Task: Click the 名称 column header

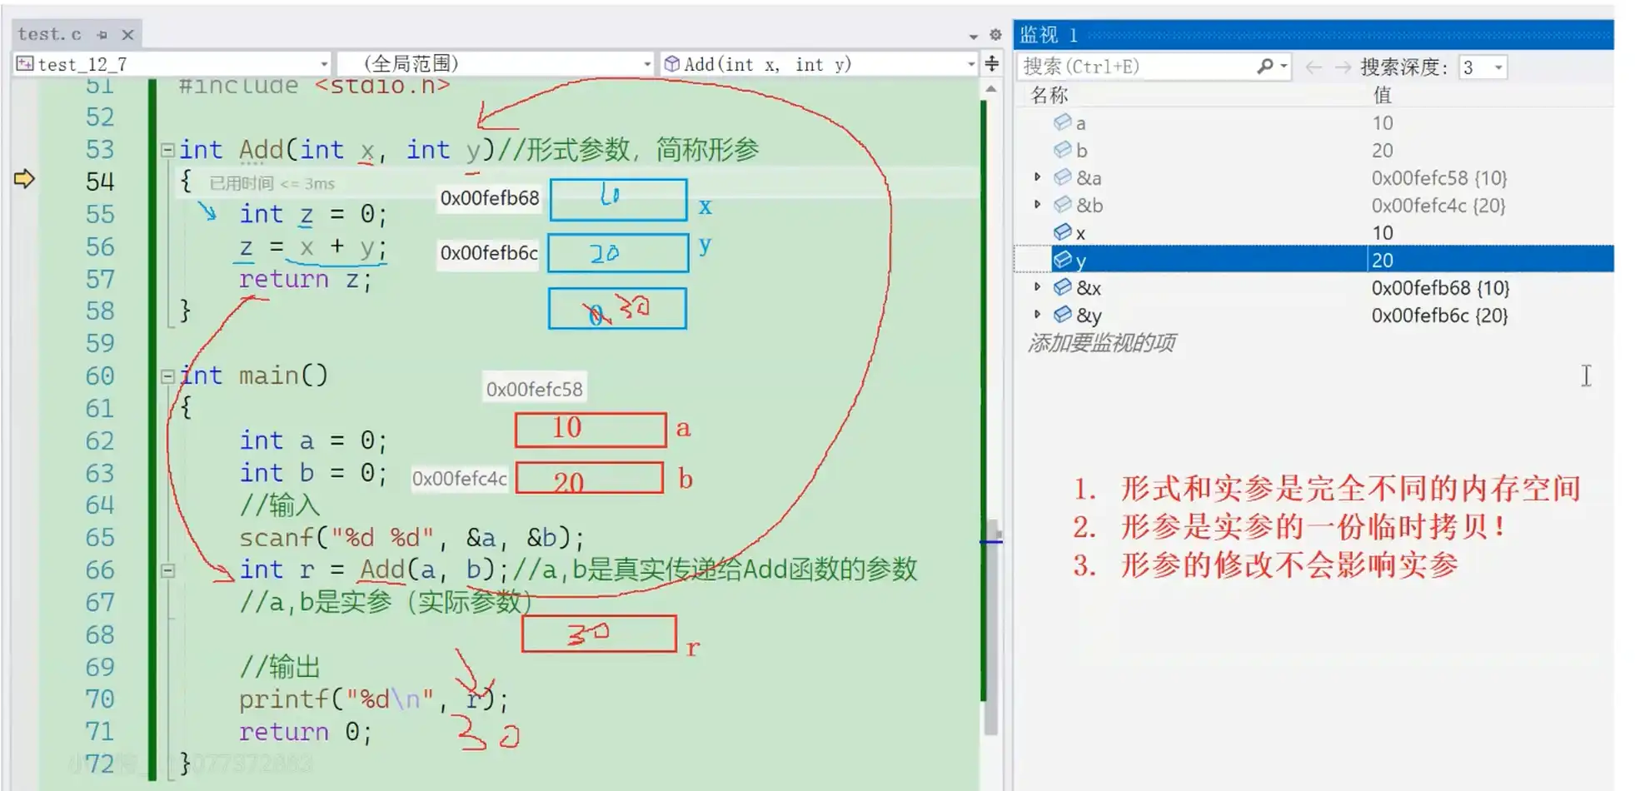Action: point(1049,95)
